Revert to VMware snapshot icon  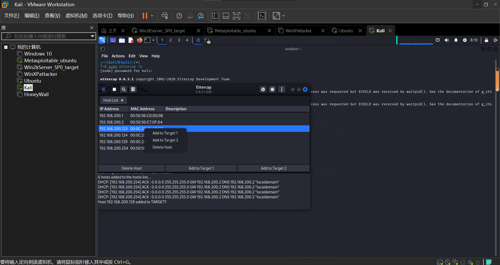[190, 16]
